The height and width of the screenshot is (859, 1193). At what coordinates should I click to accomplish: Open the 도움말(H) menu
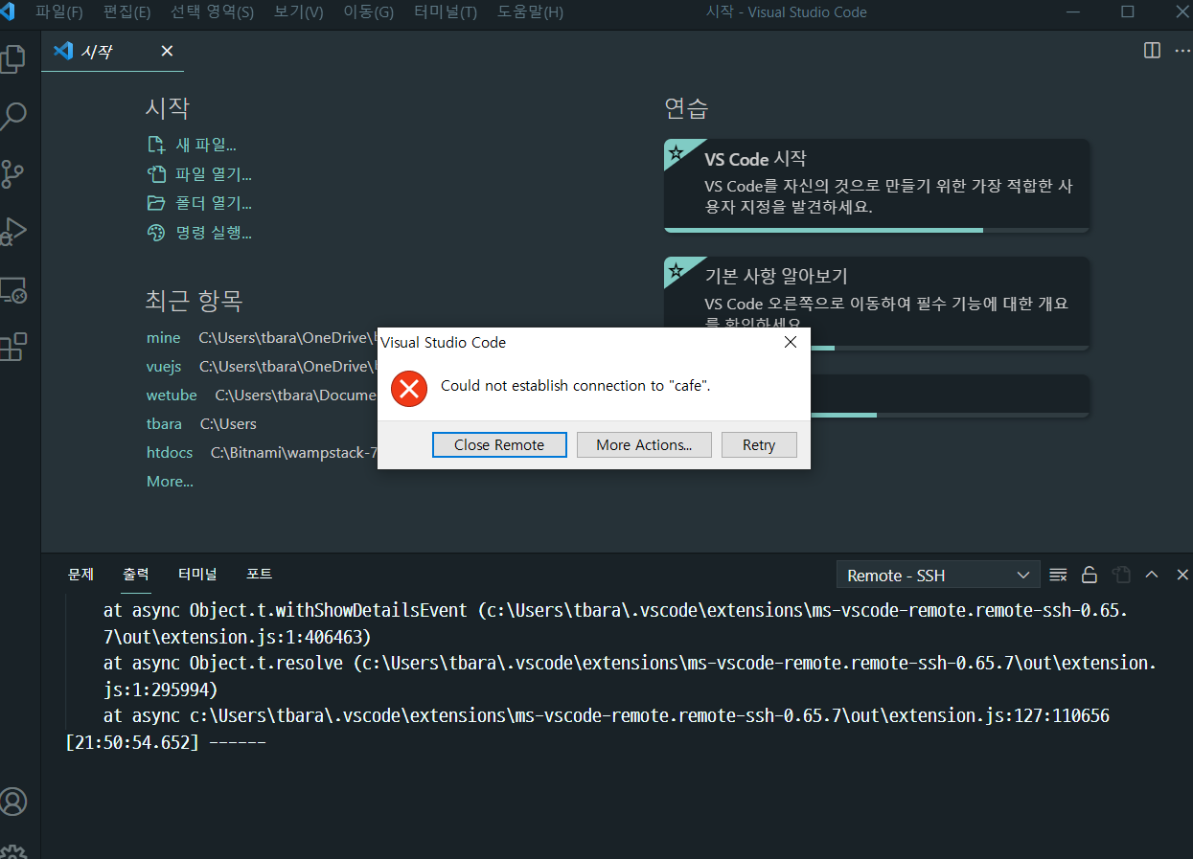click(530, 12)
